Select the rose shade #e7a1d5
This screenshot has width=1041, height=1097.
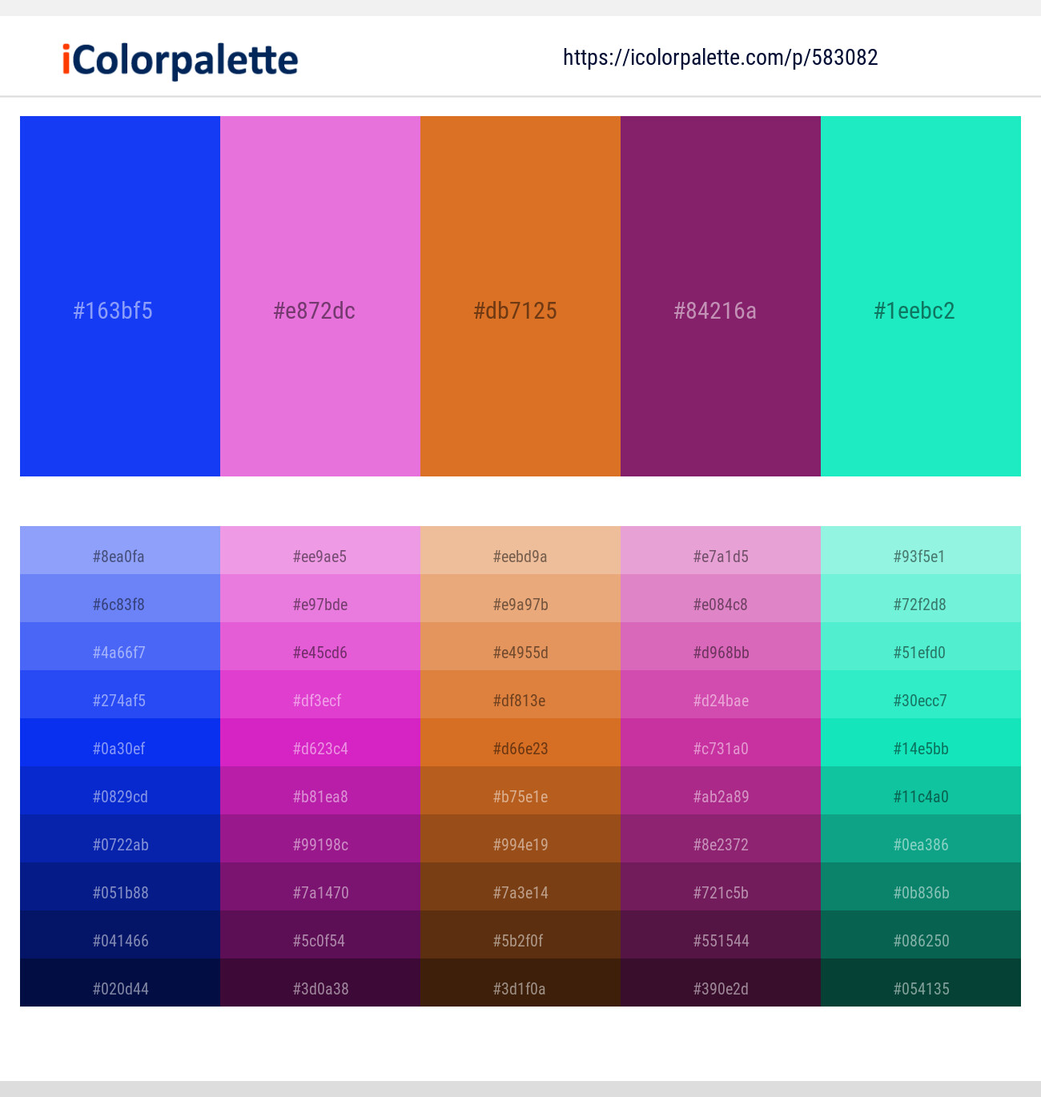(x=720, y=556)
